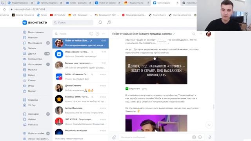This screenshot has height=141, width=251.
Task: Open Друзья in the sidebar
Action: pyautogui.click(x=32, y=54)
